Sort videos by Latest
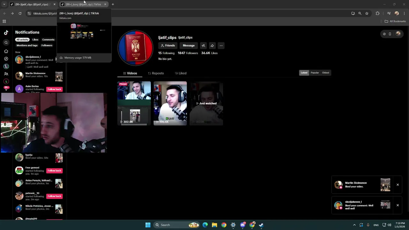 point(304,73)
